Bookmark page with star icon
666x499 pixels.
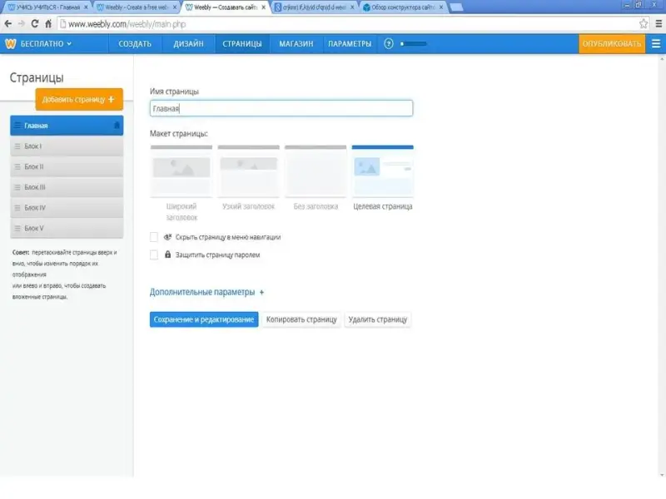click(x=644, y=24)
